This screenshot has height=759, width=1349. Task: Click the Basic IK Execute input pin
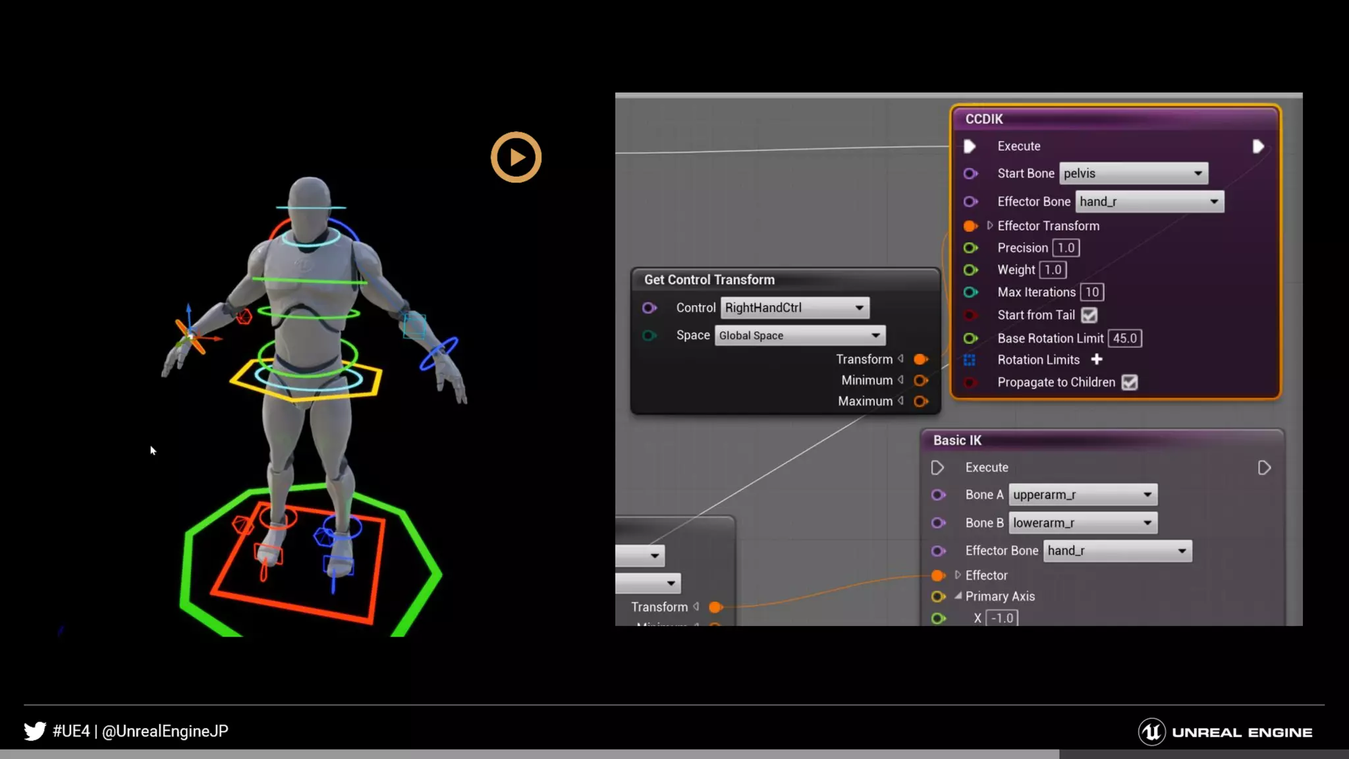[x=937, y=468]
